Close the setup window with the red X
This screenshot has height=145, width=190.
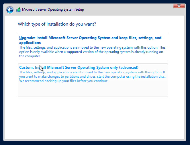[179, 6]
